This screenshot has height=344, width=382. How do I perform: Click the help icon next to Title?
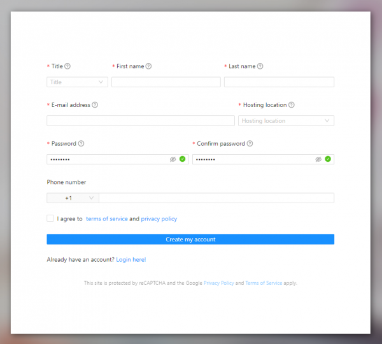pyautogui.click(x=67, y=66)
